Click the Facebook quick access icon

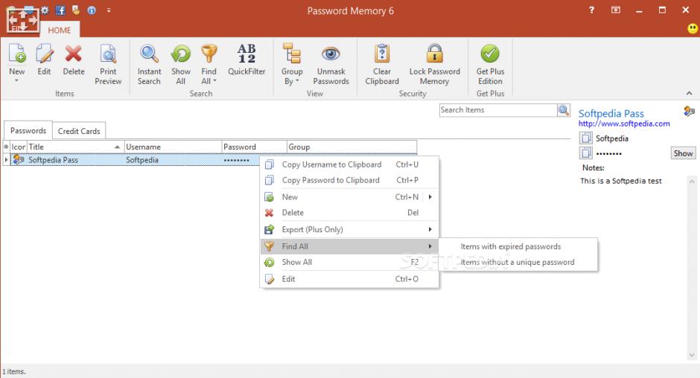(x=60, y=10)
